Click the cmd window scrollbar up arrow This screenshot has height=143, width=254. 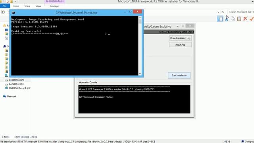[140, 17]
